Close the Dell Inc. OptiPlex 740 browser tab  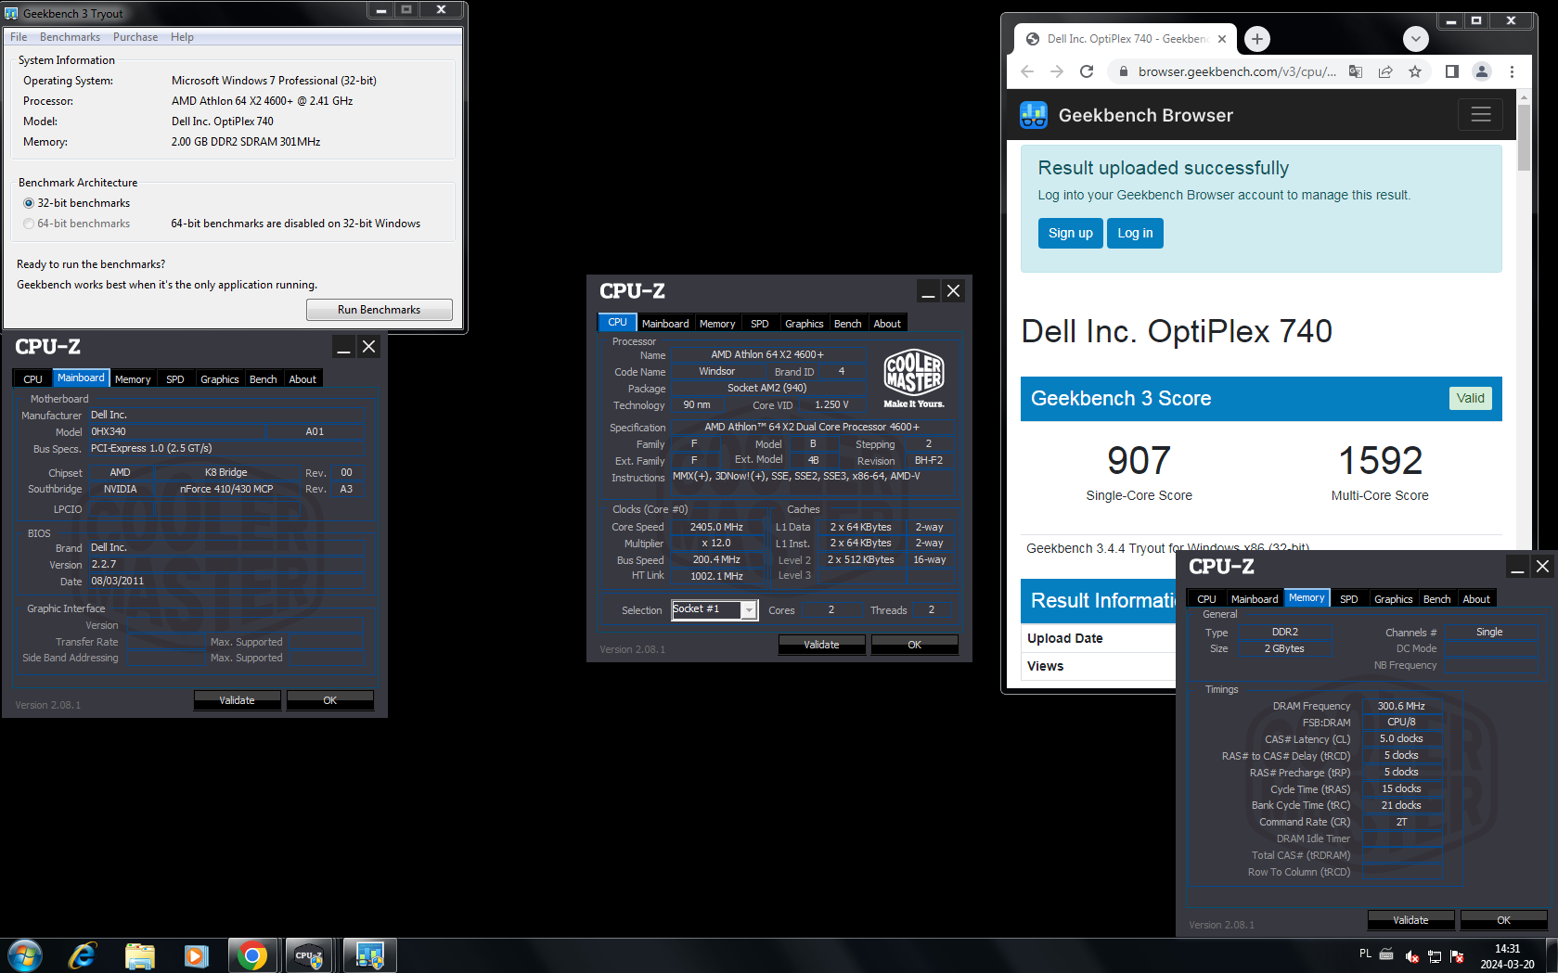1222,39
